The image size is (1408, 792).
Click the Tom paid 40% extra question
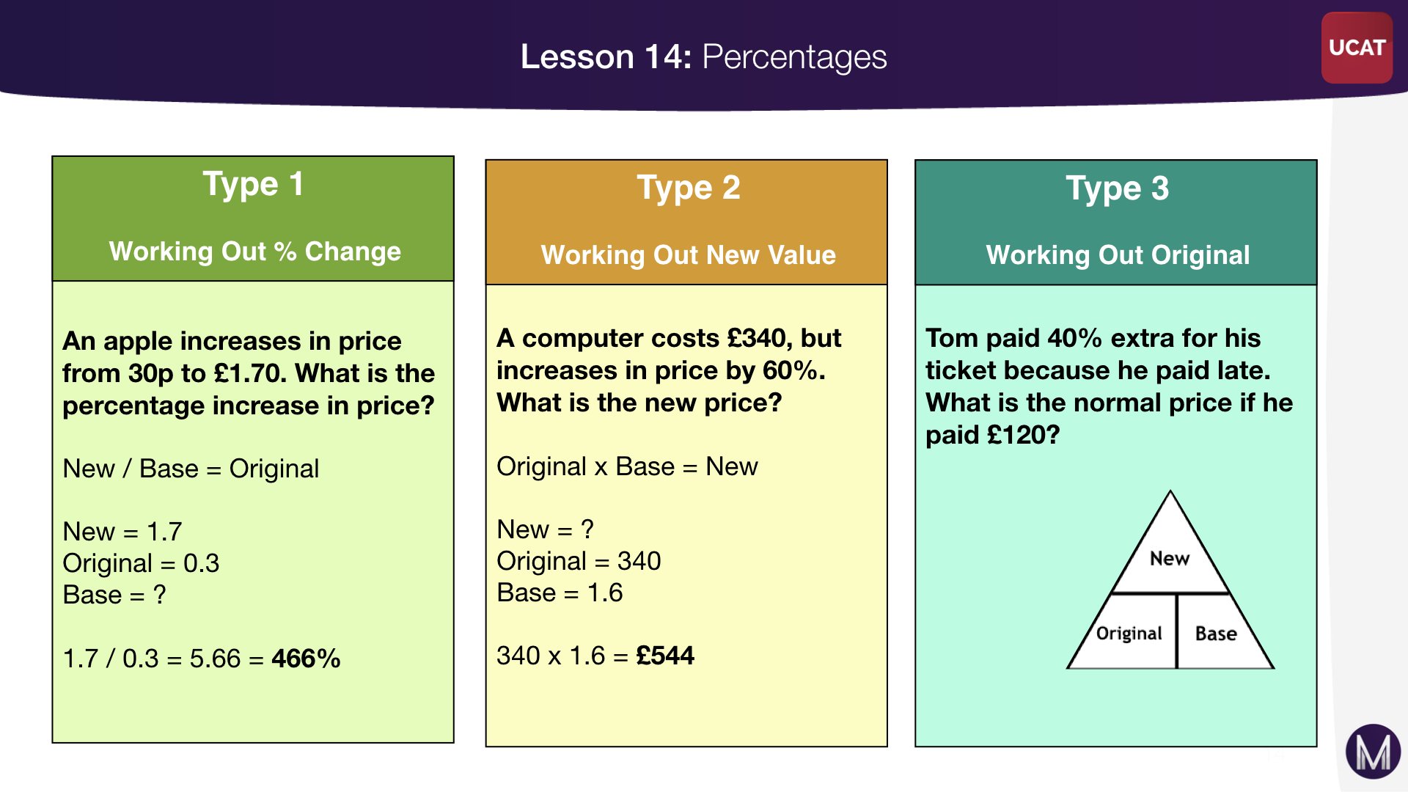coord(1108,386)
